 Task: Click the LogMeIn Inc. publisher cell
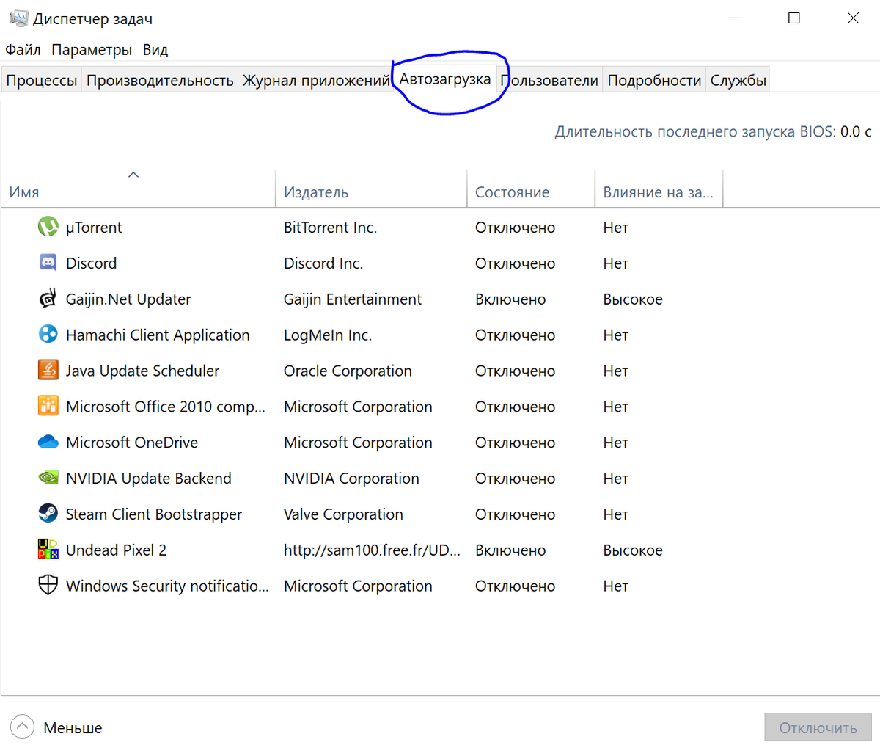tap(328, 335)
